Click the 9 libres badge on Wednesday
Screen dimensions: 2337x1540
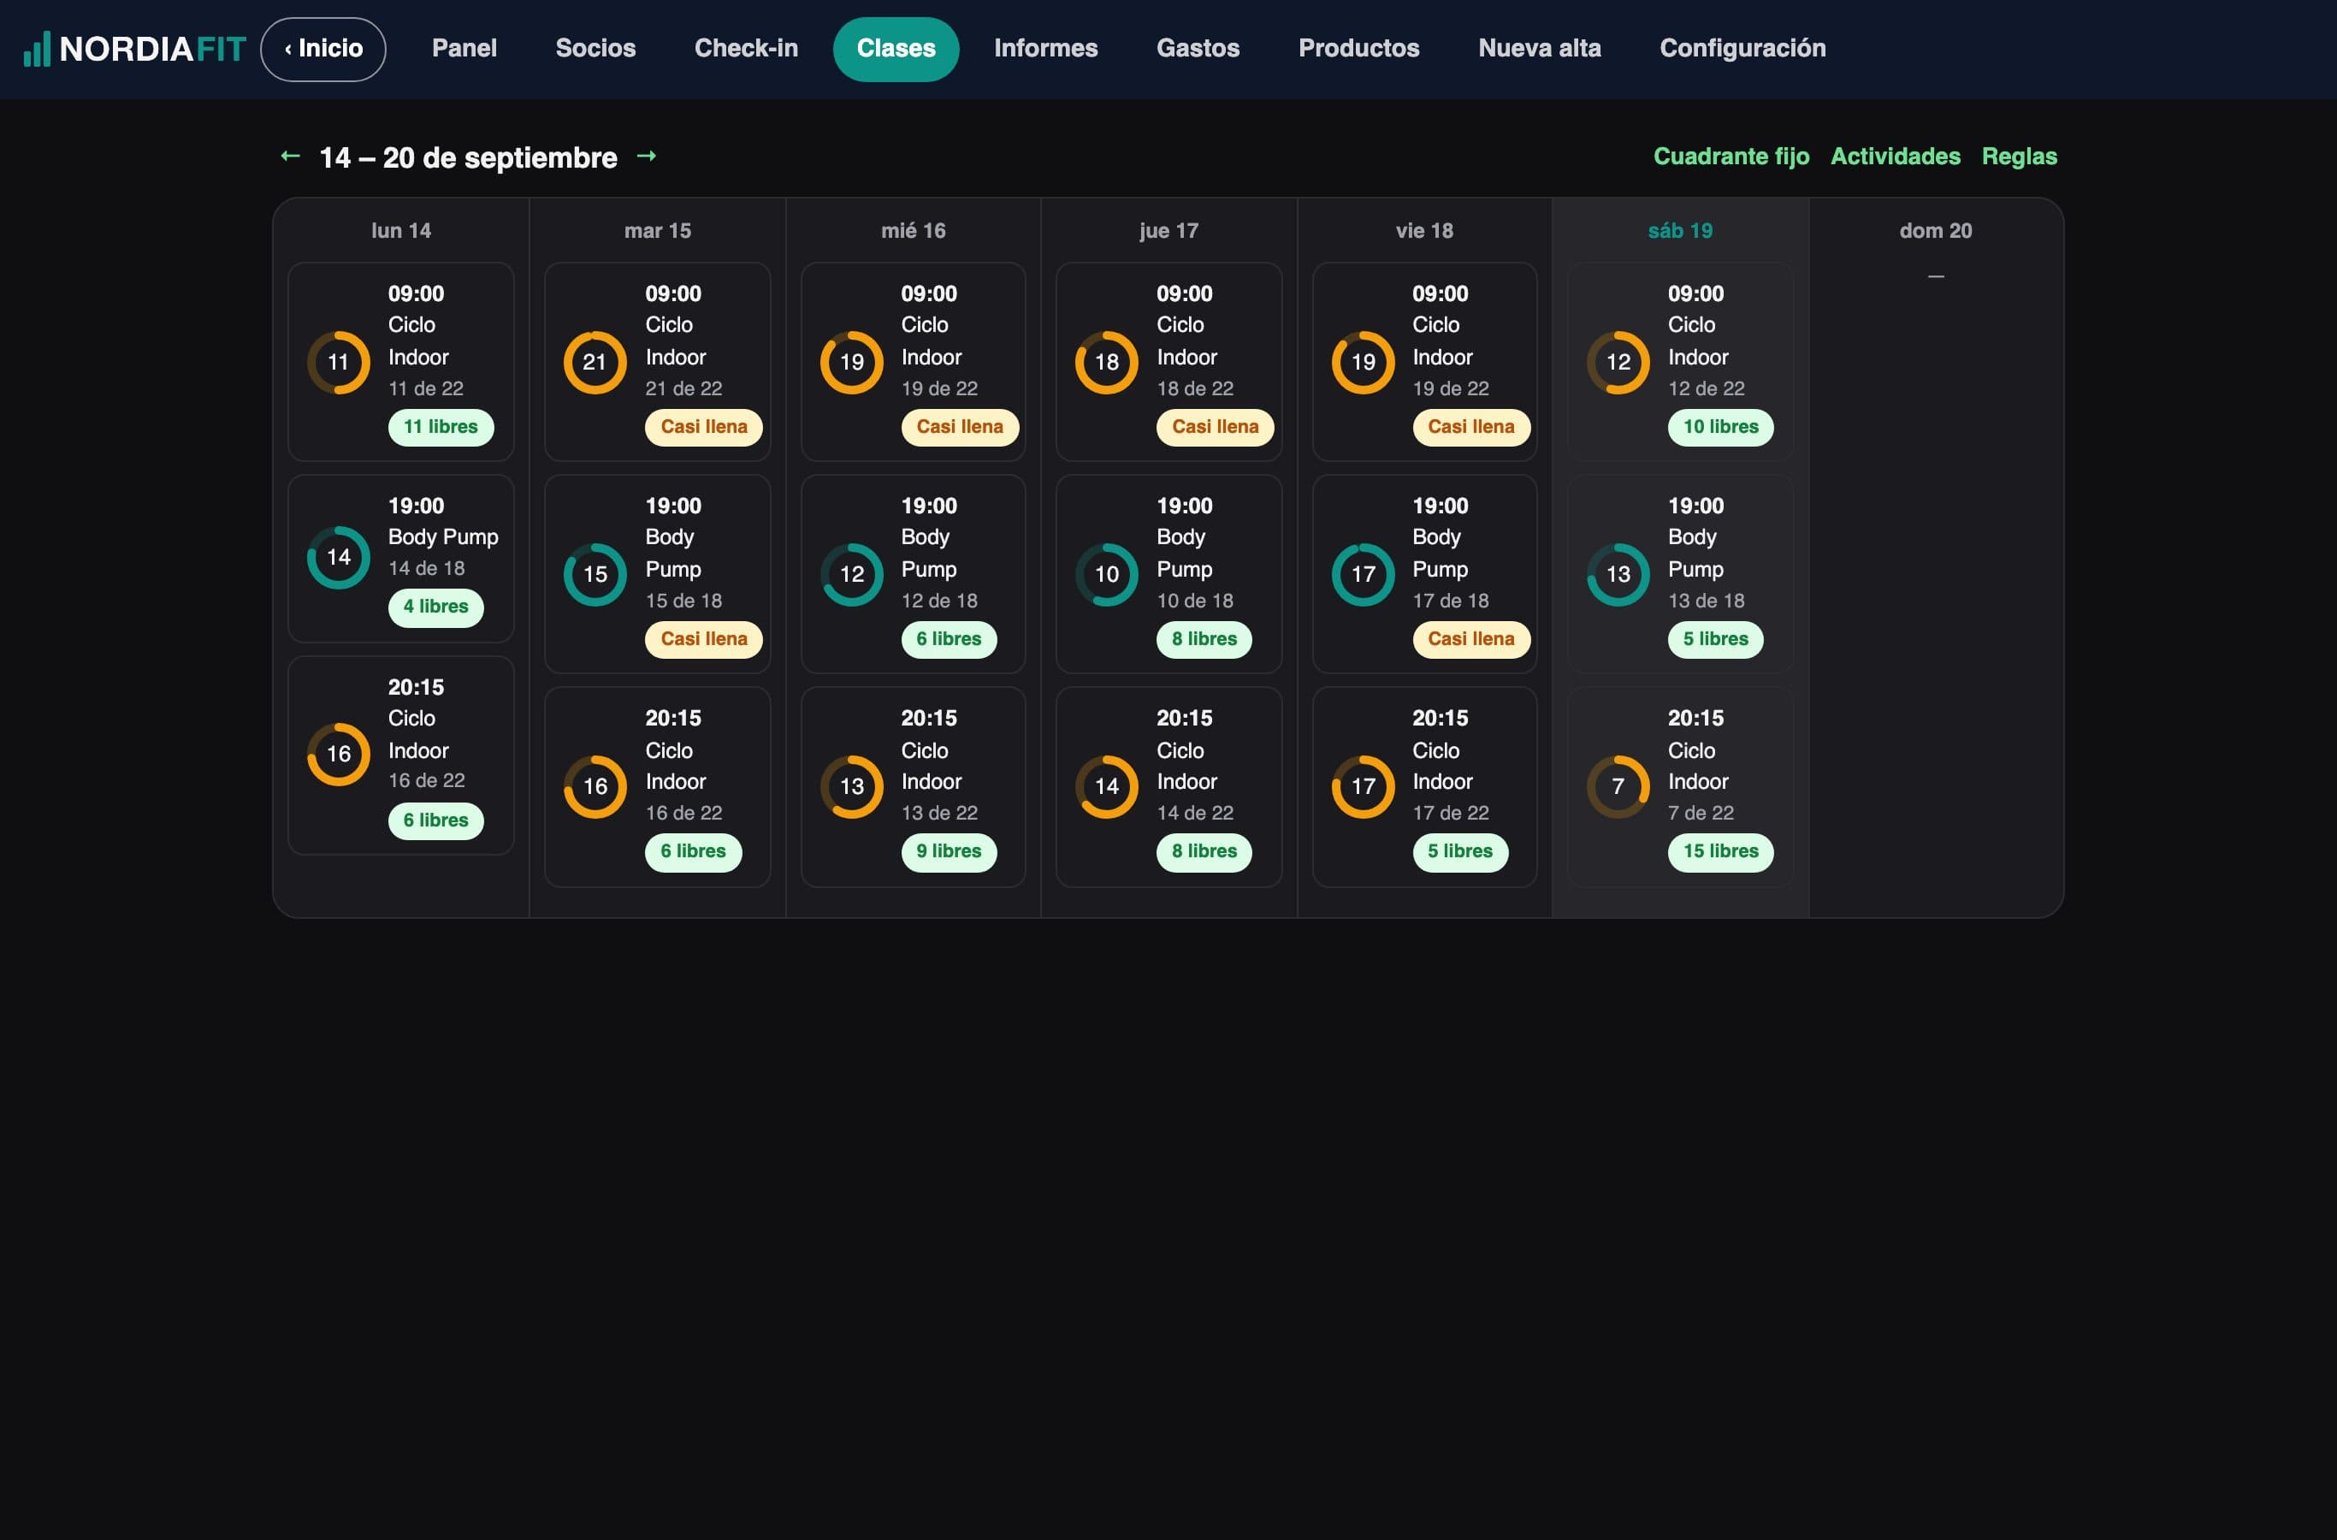[949, 851]
